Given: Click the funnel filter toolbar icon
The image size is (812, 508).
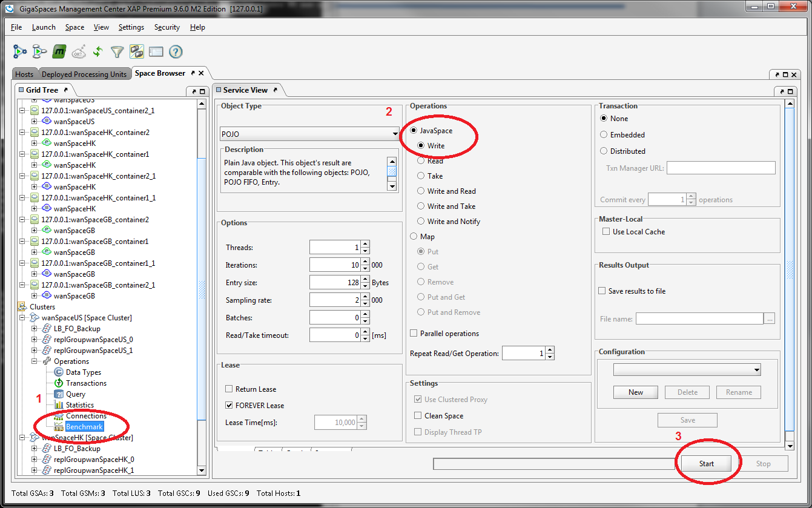Looking at the screenshot, I should coord(117,53).
